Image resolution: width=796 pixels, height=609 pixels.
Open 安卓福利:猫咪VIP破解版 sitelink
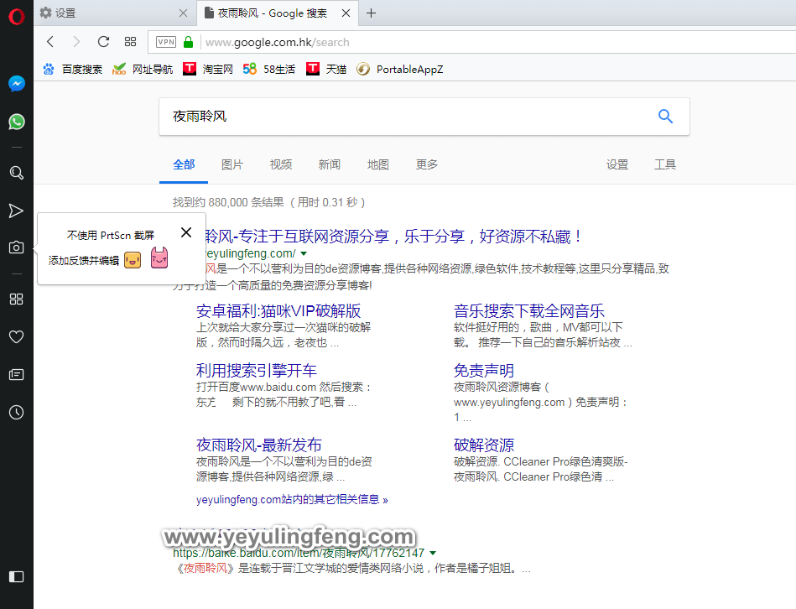coord(278,310)
